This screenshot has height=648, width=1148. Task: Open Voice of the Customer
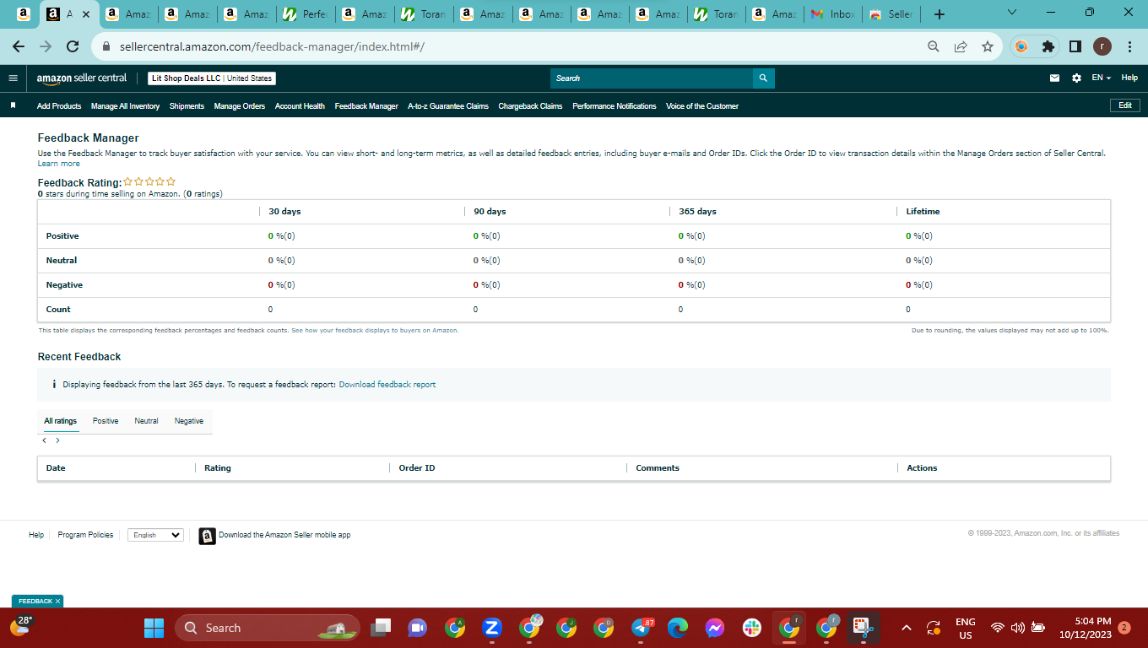coord(702,106)
